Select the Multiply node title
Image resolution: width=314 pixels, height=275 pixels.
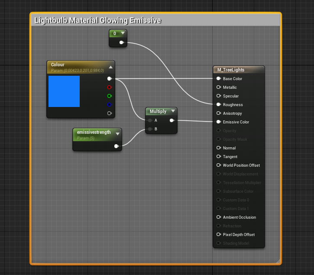[158, 111]
